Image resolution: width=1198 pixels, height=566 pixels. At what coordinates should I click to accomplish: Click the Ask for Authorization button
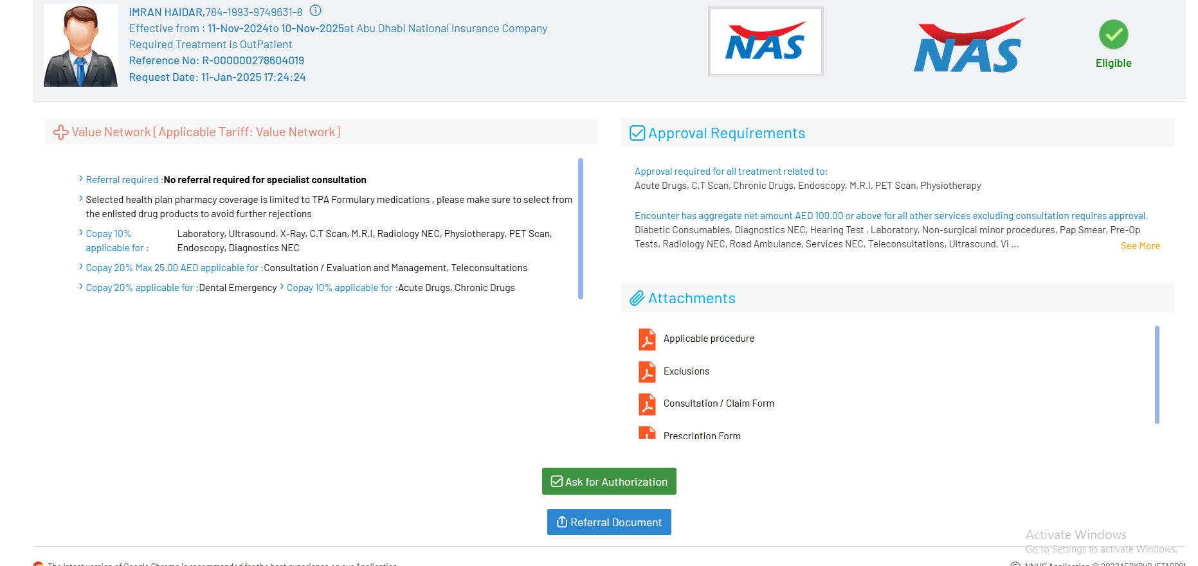609,481
